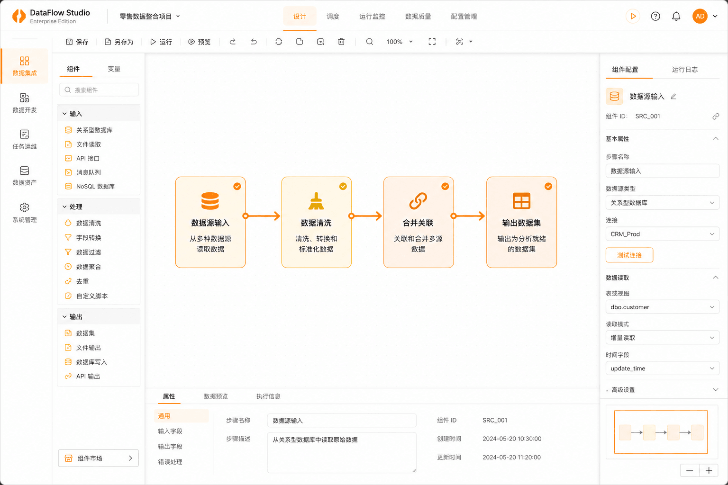Click the minimap zoom out minus button
This screenshot has width=728, height=485.
pos(690,470)
